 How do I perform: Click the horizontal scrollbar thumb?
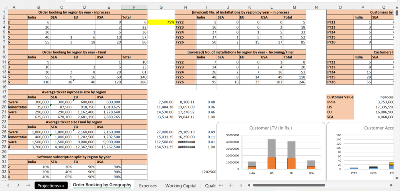click(x=289, y=185)
